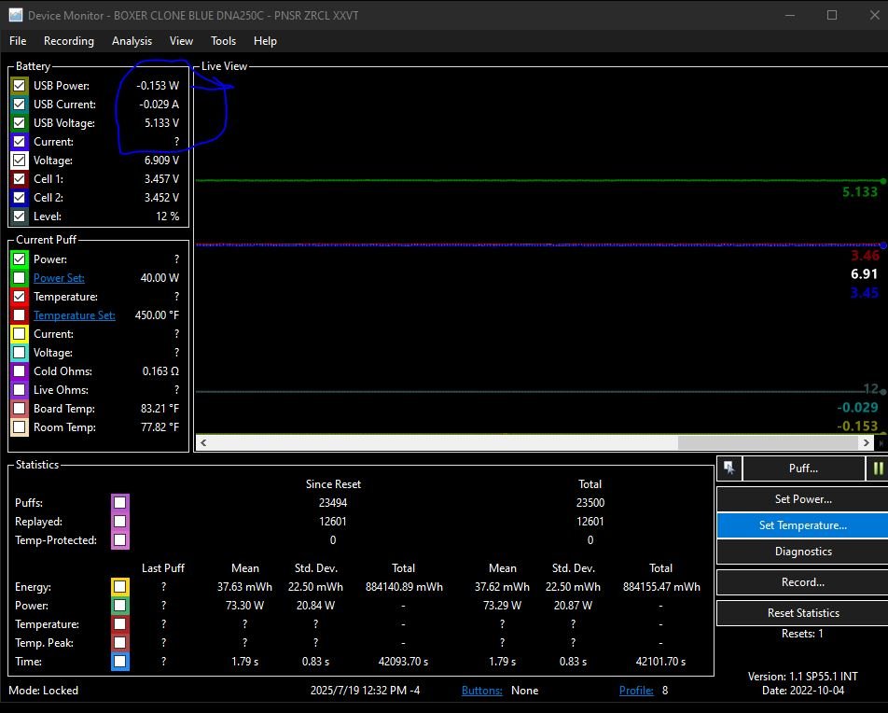Click the cursor-select icon beside Puff
The width and height of the screenshot is (888, 713).
pyautogui.click(x=728, y=468)
